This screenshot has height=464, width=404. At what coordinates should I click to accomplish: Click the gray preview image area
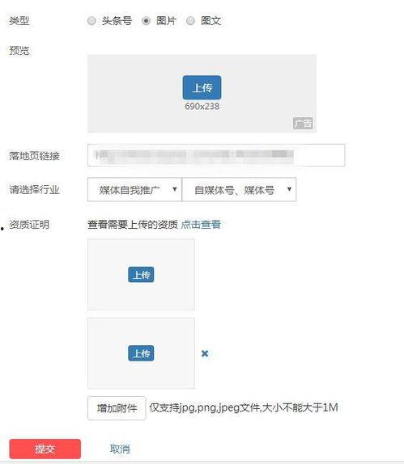(x=202, y=94)
